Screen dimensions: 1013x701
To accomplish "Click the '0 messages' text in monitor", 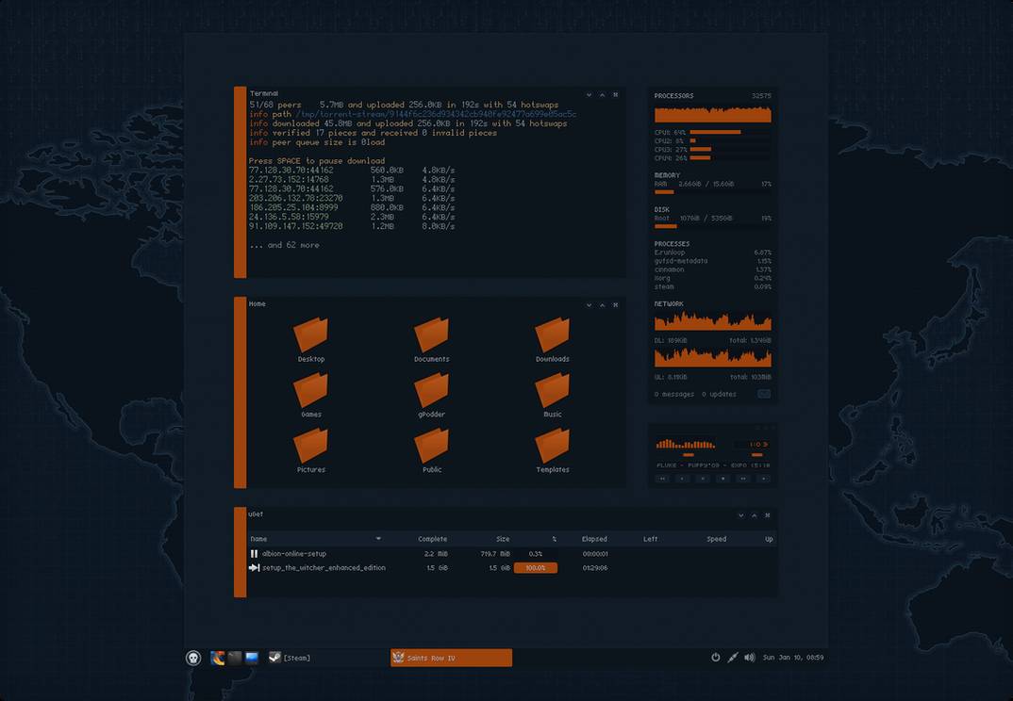I will pyautogui.click(x=673, y=394).
